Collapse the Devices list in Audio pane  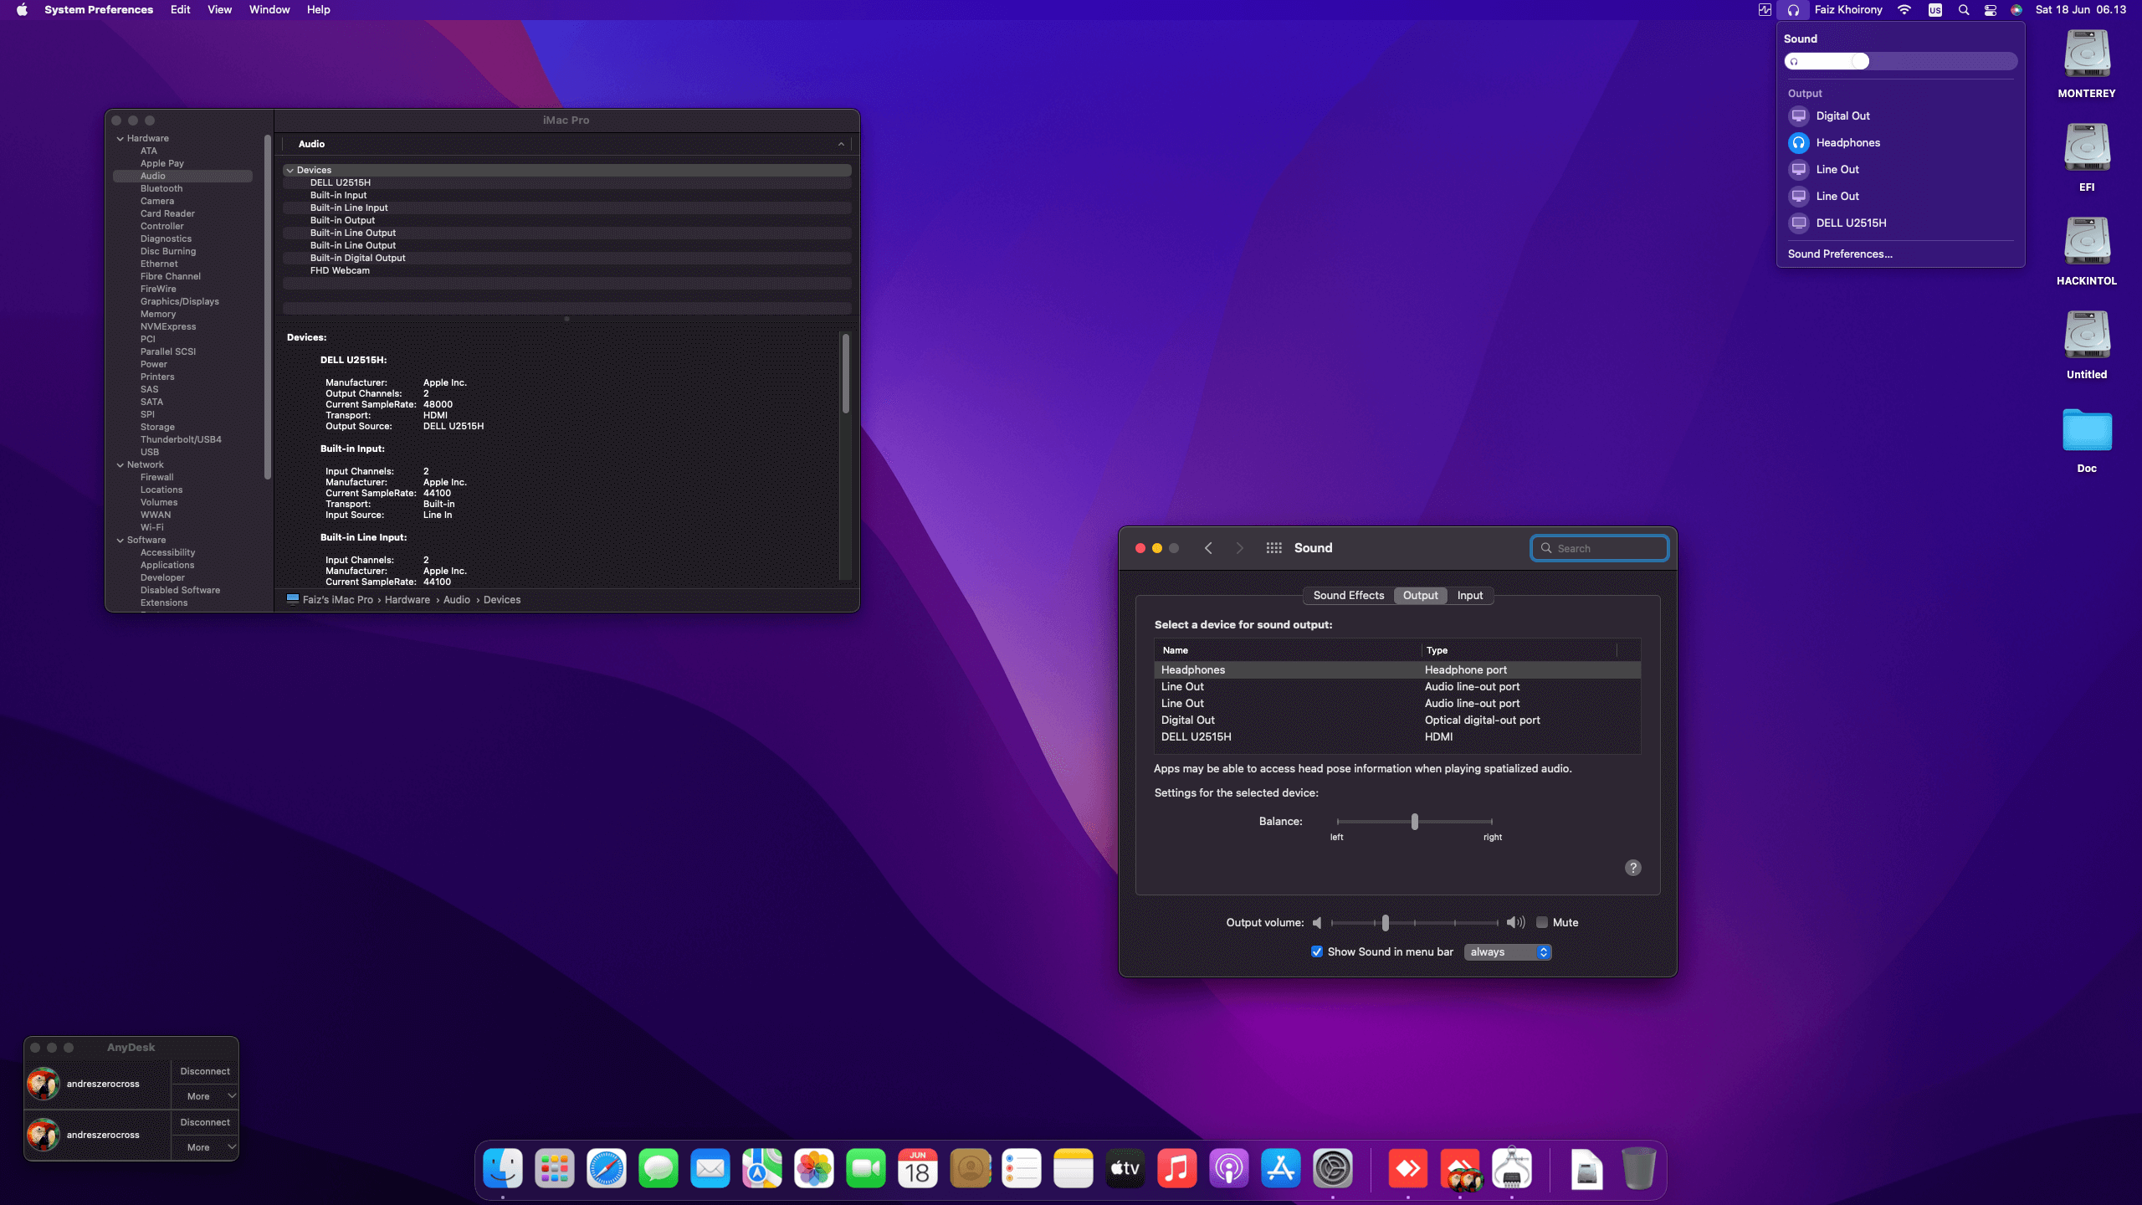coord(290,170)
